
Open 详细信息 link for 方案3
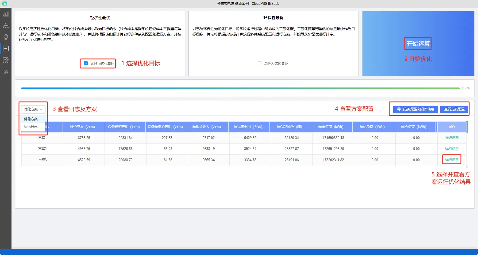click(x=452, y=160)
